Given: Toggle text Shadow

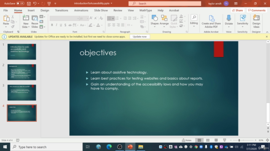Looking at the screenshot, I should click(x=65, y=25).
